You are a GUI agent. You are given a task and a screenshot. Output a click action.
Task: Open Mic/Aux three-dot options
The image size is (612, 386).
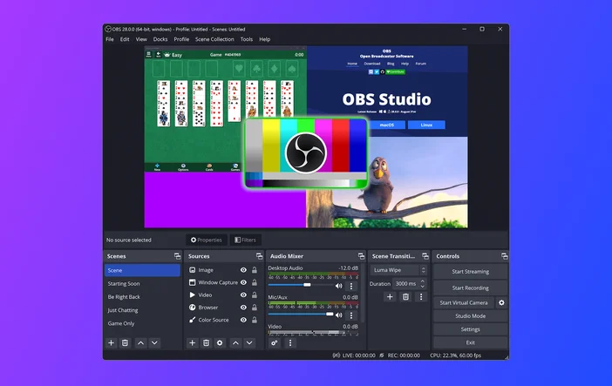click(x=350, y=315)
